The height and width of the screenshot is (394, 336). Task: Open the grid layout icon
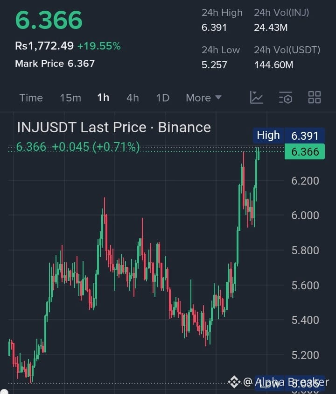(315, 98)
